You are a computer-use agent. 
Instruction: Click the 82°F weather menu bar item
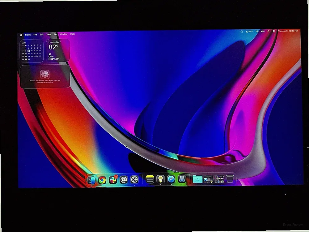(x=249, y=32)
